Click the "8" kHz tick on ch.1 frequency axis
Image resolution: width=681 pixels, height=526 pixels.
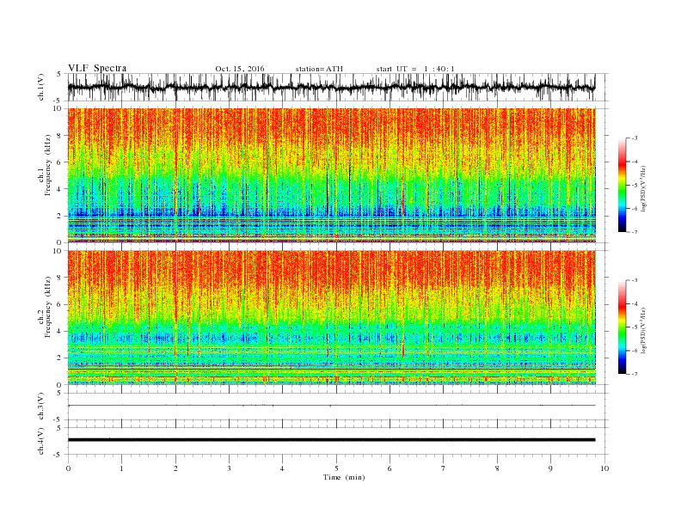point(61,136)
